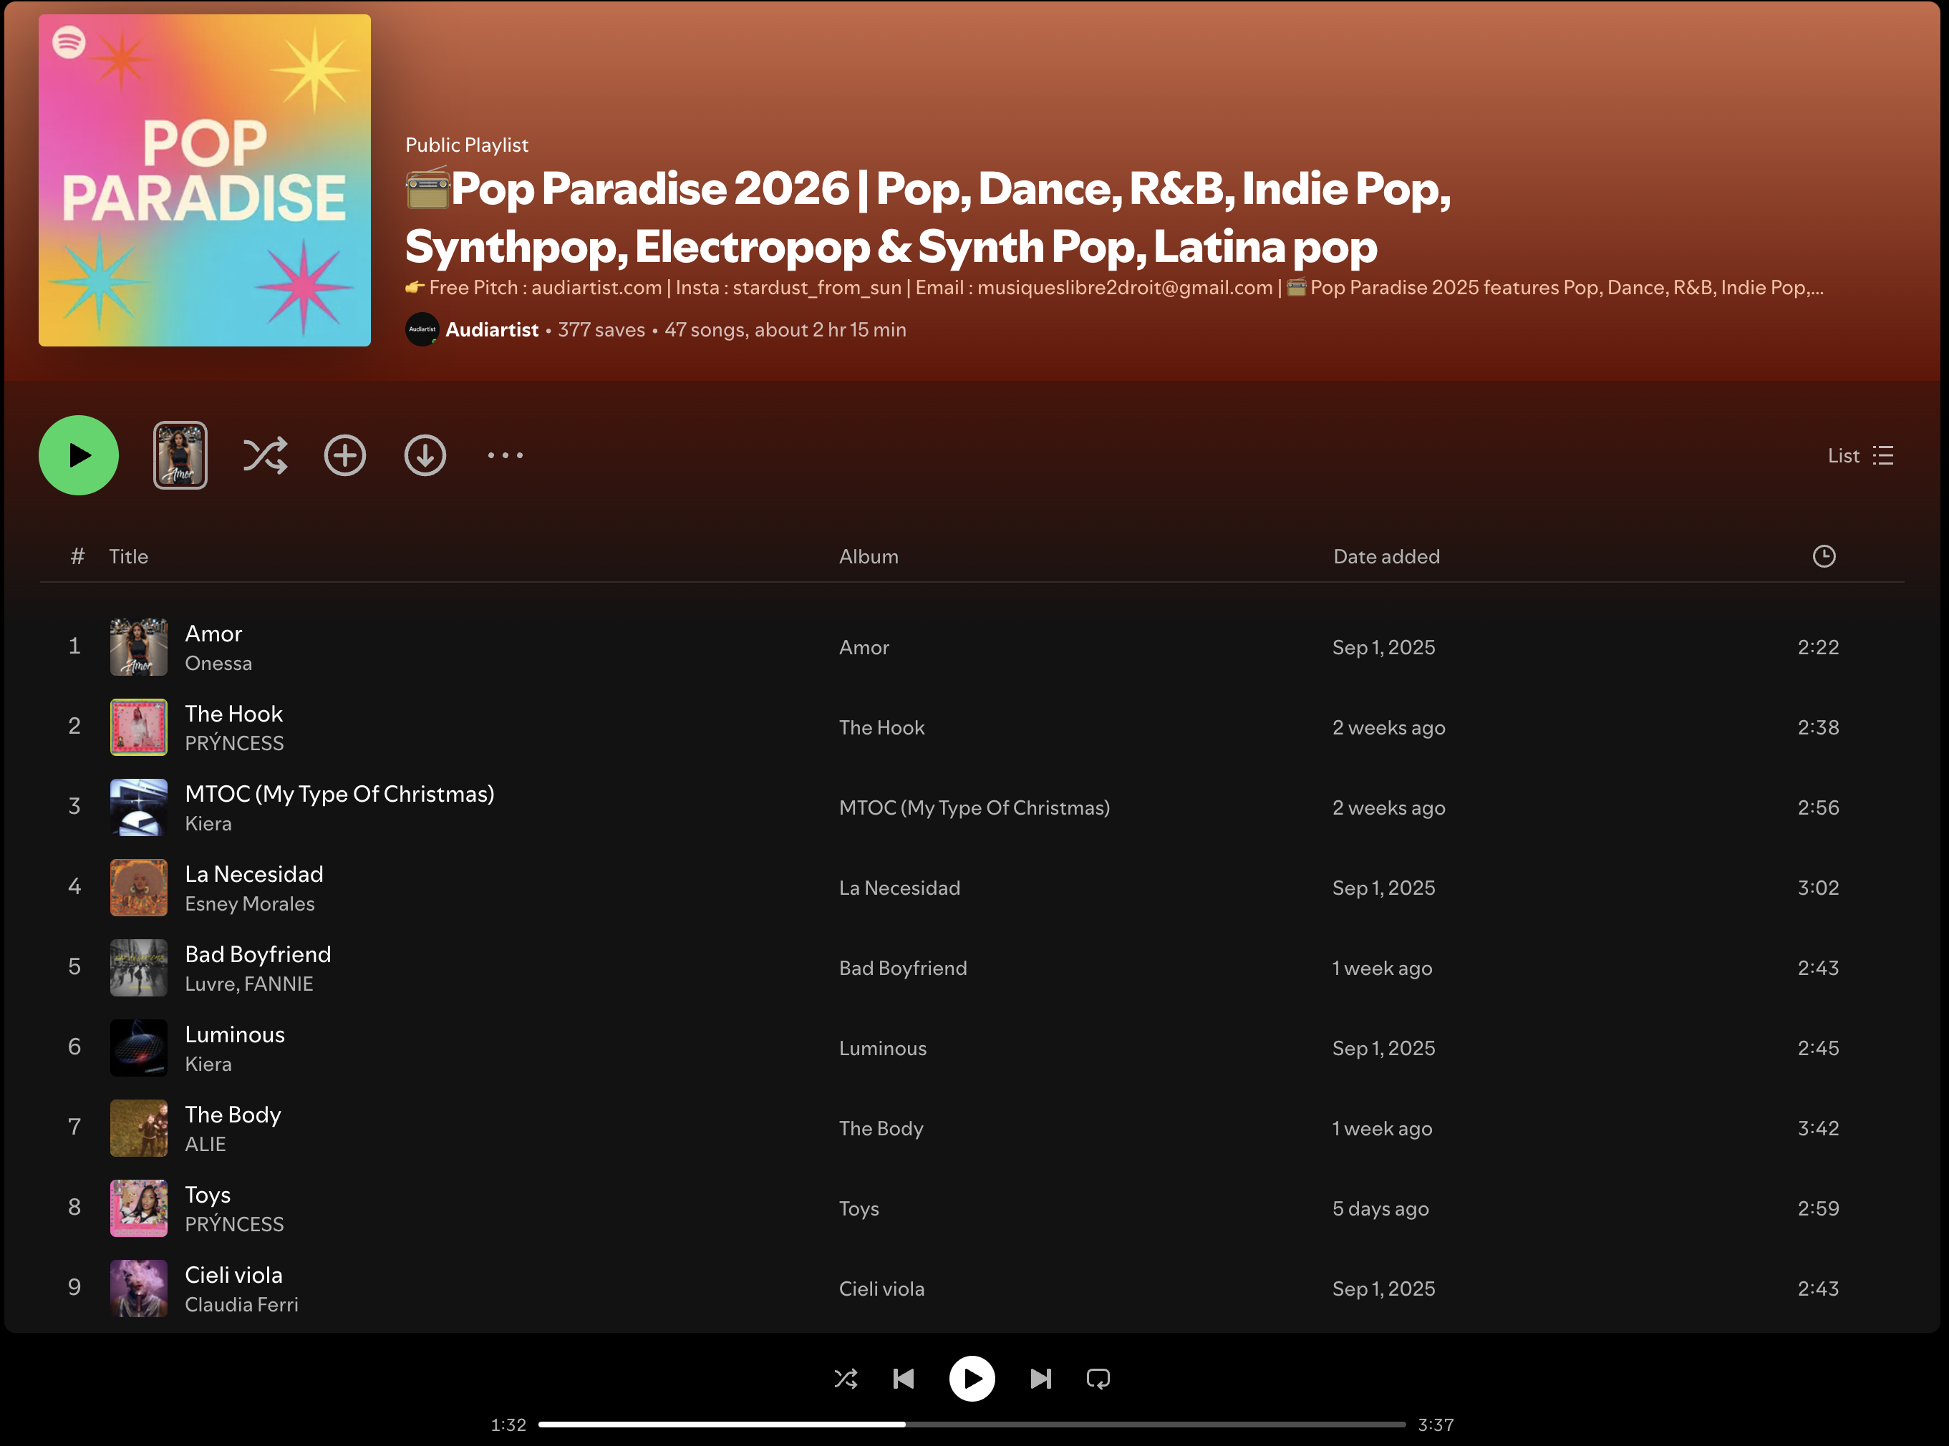Click the playlist shuffle icon beside Amor preview
Screen dimensions: 1949x1446
click(x=264, y=455)
